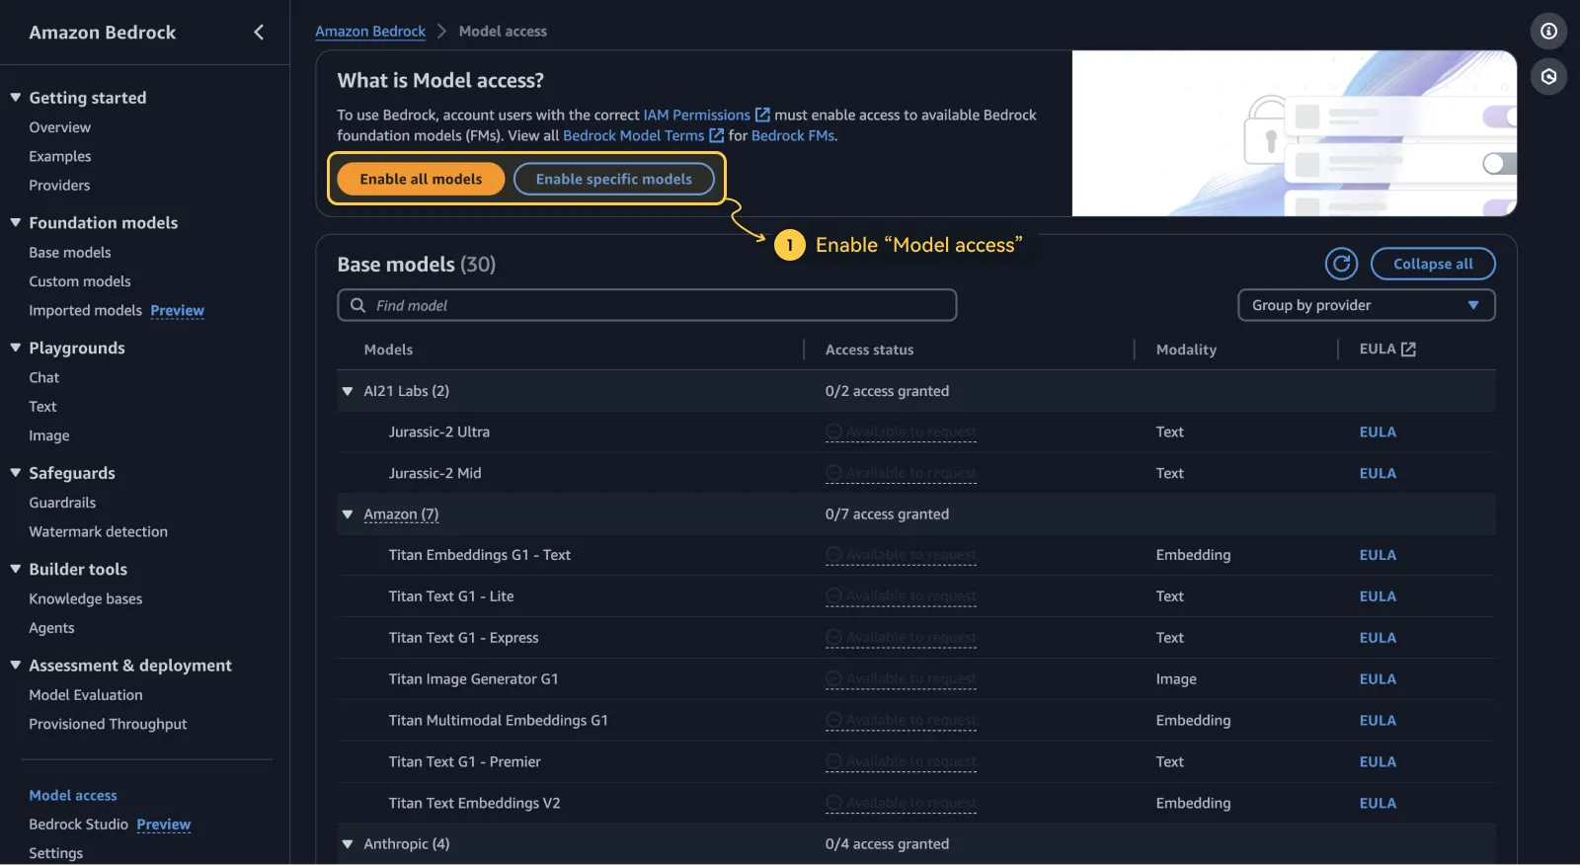Open Imported models in the sidebar
The image size is (1580, 865).
[85, 310]
